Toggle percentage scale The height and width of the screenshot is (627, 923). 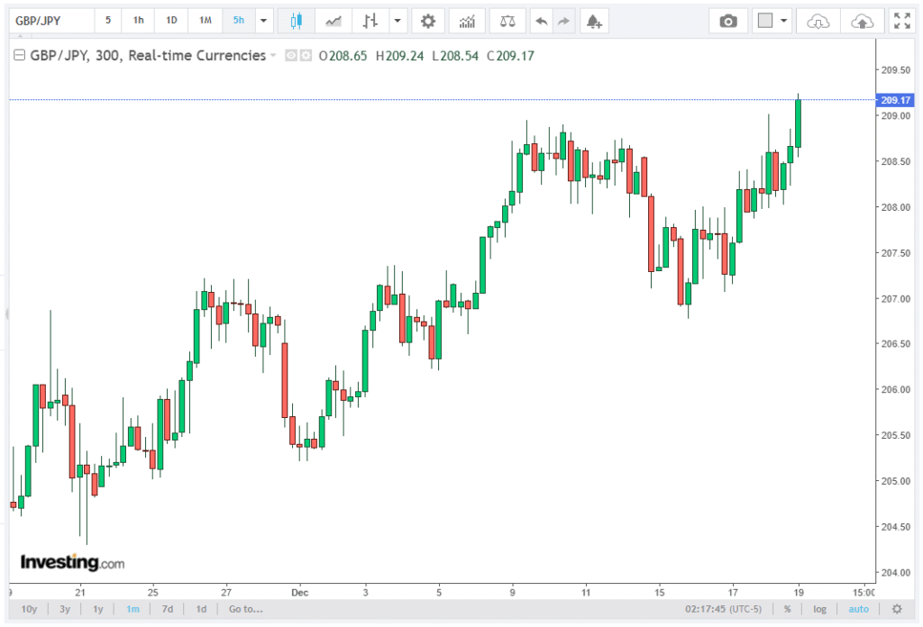(x=787, y=609)
